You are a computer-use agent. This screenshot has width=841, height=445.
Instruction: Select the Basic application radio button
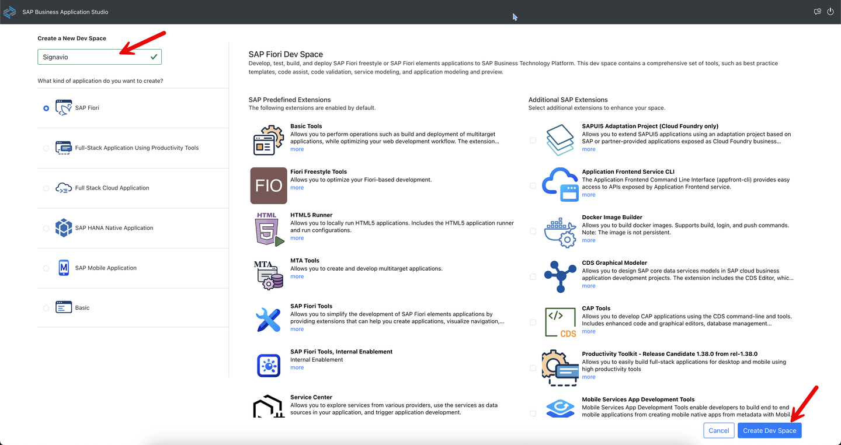[46, 308]
